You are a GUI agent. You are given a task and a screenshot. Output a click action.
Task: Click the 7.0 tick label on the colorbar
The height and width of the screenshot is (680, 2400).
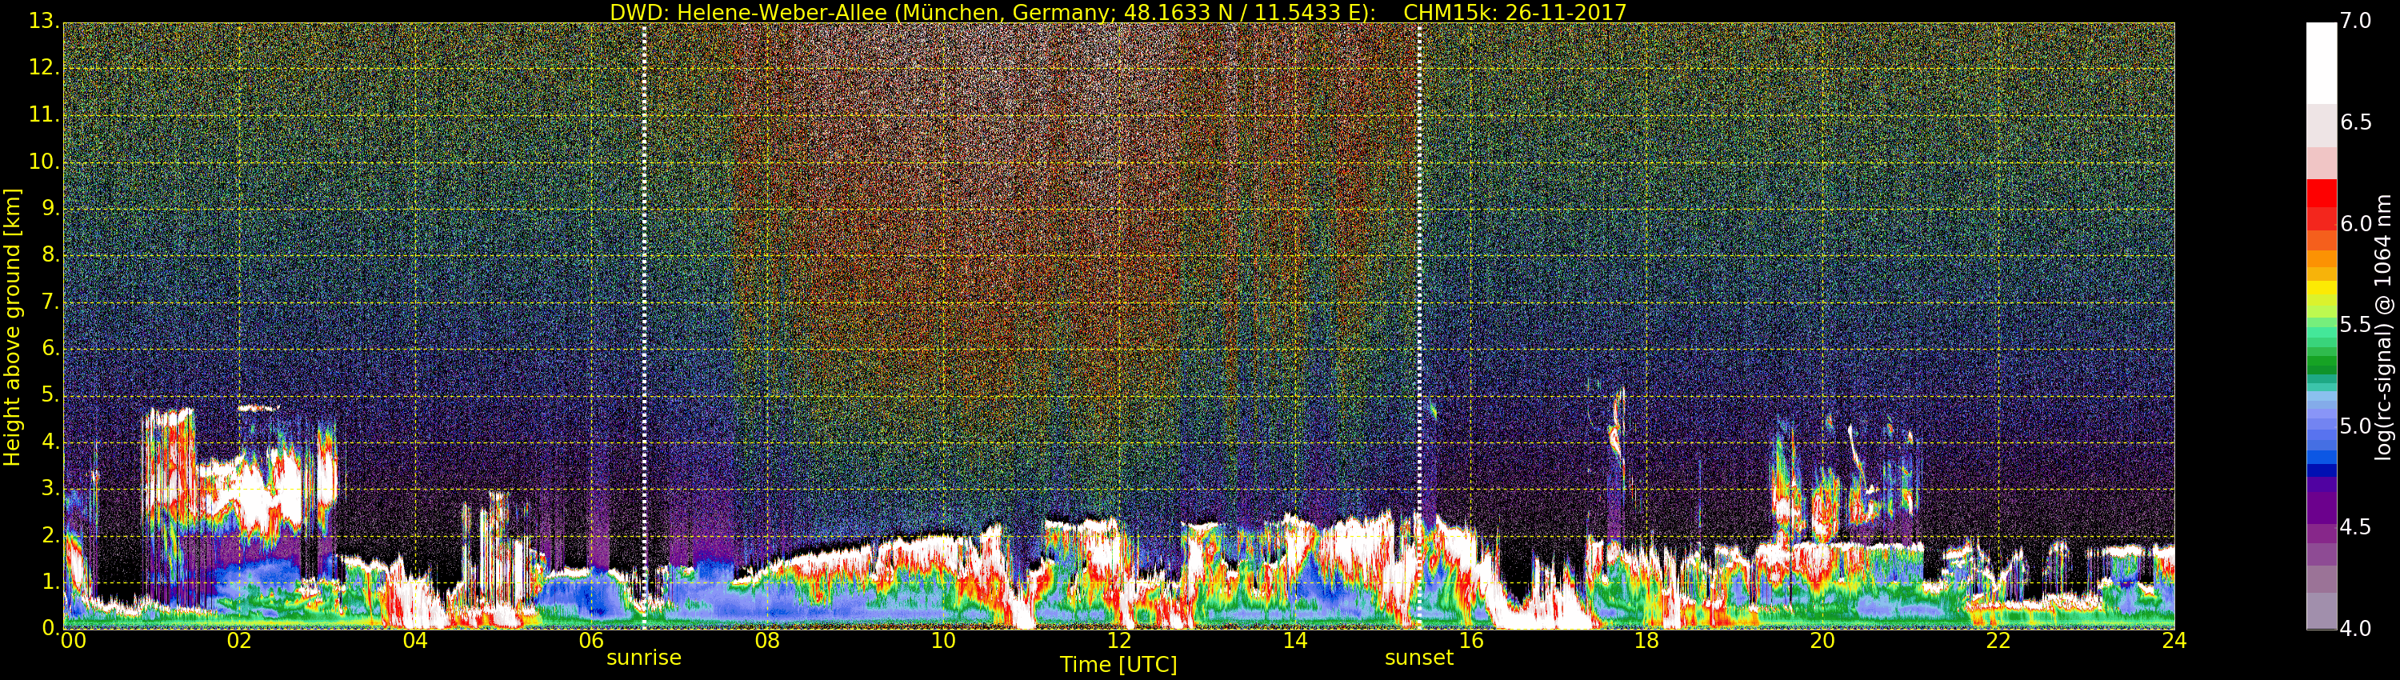2356,22
